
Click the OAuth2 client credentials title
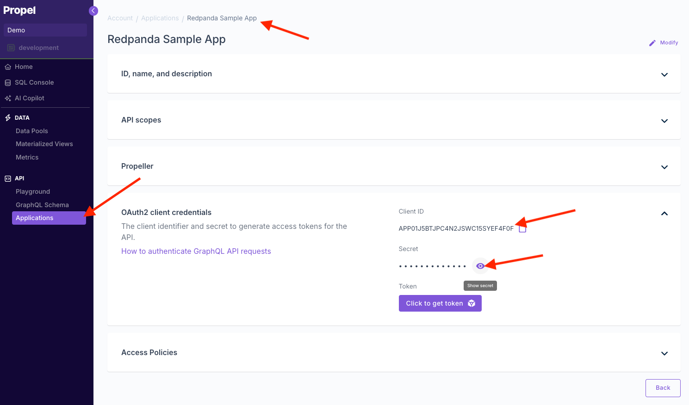click(x=166, y=212)
